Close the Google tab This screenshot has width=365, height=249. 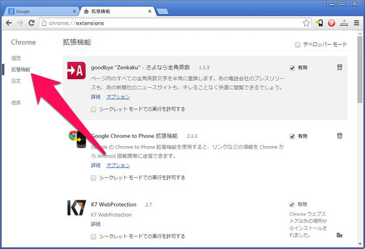[74, 11]
